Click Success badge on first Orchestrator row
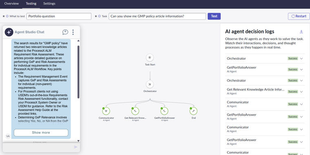 tap(292, 58)
